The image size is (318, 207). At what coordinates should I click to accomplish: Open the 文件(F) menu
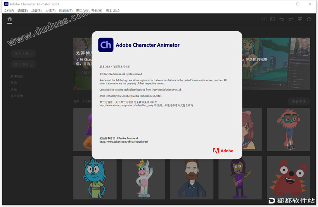pyautogui.click(x=9, y=10)
